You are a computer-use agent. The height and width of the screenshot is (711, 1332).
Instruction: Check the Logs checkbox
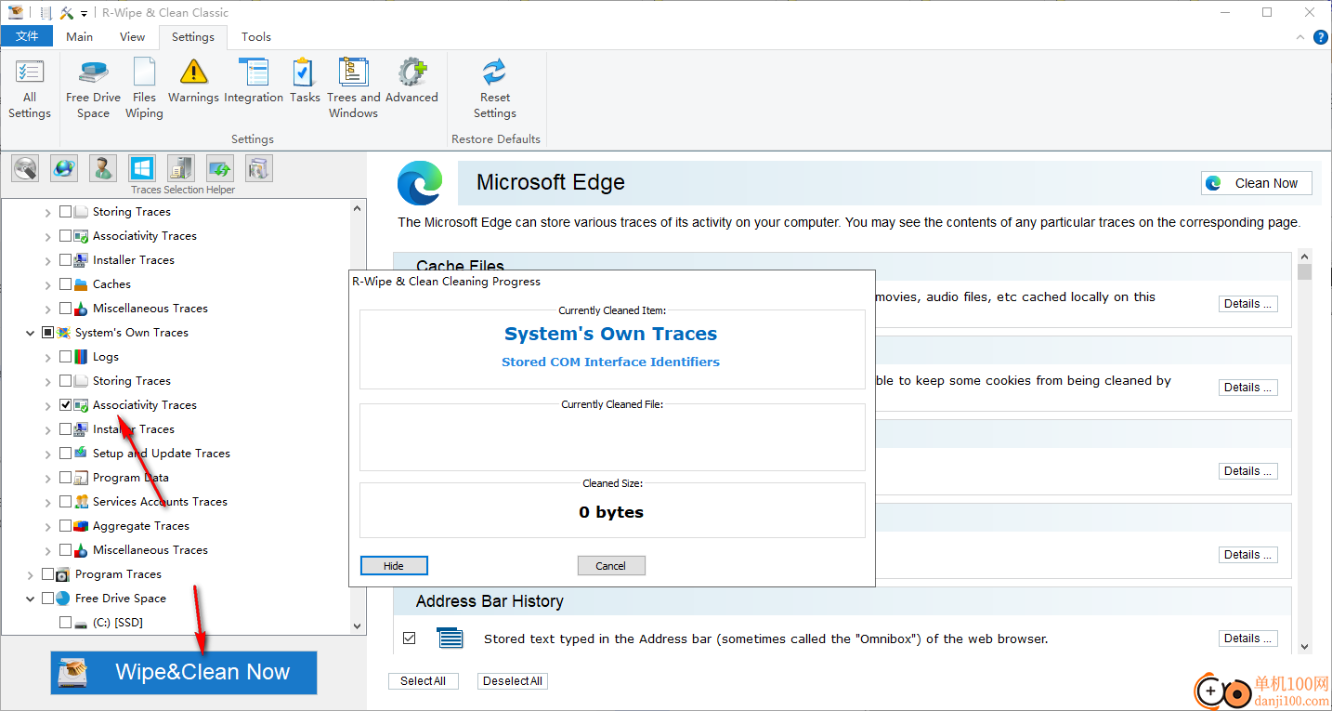pos(65,357)
